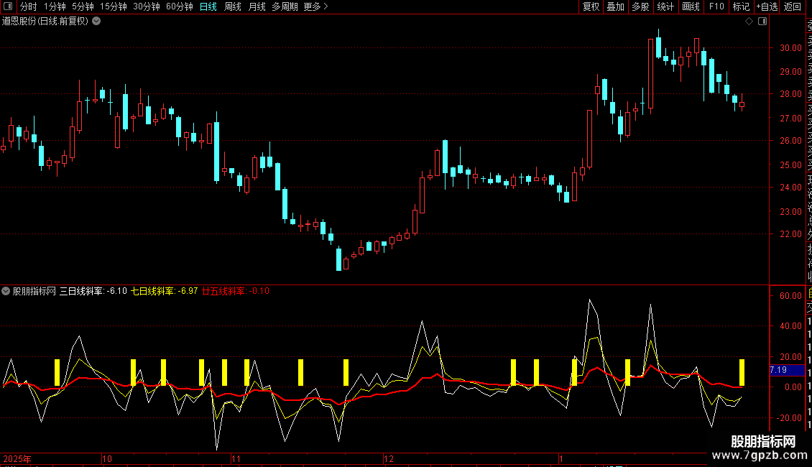Switch to 分时 intraday view
This screenshot has height=467, width=812.
[x=29, y=6]
